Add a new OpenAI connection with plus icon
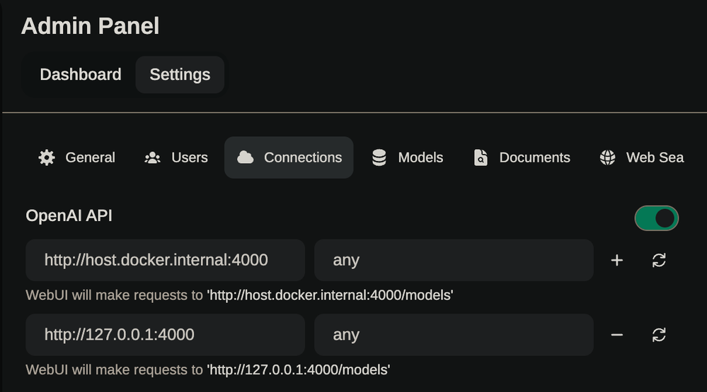Image resolution: width=707 pixels, height=392 pixels. pos(616,261)
